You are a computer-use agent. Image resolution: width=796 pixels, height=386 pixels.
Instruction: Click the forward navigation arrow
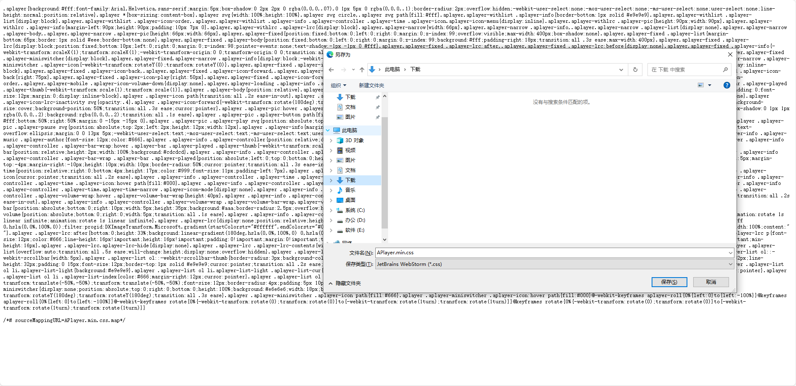tap(343, 70)
